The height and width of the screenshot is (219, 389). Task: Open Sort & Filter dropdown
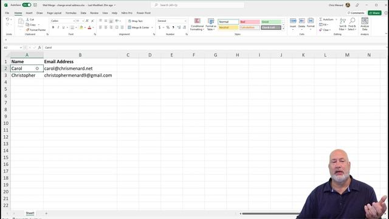click(x=343, y=24)
